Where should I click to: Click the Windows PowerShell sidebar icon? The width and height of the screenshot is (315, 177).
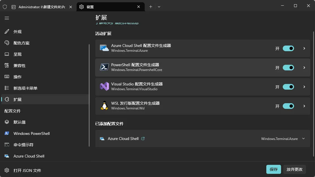click(7, 133)
